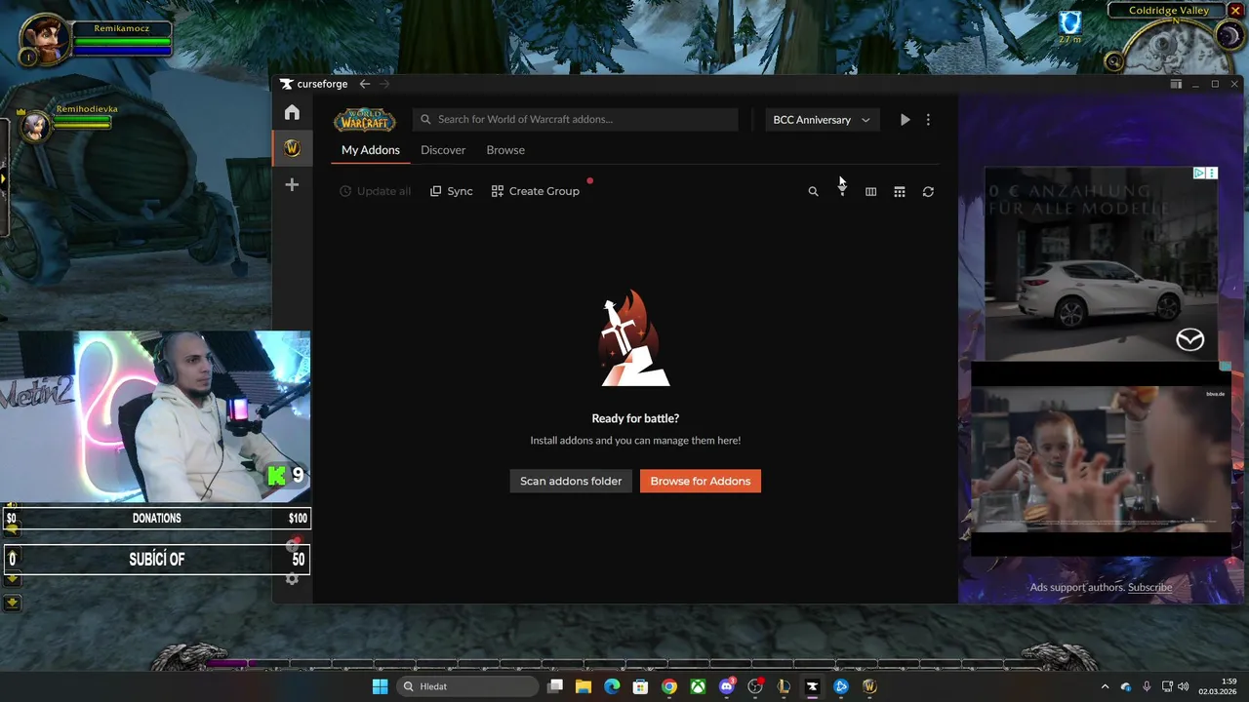
Task: Click the "Ready for battle?" heading
Action: [635, 418]
